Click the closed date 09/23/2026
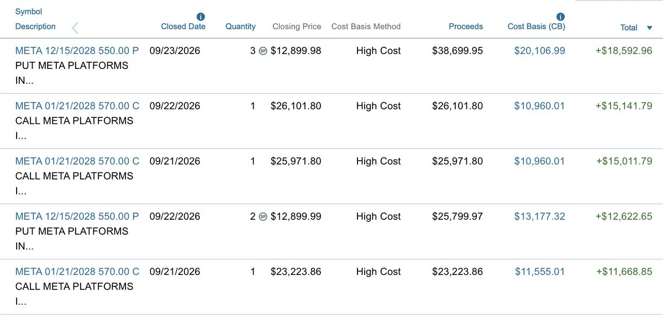Viewport: 663px width, 319px height. 175,51
